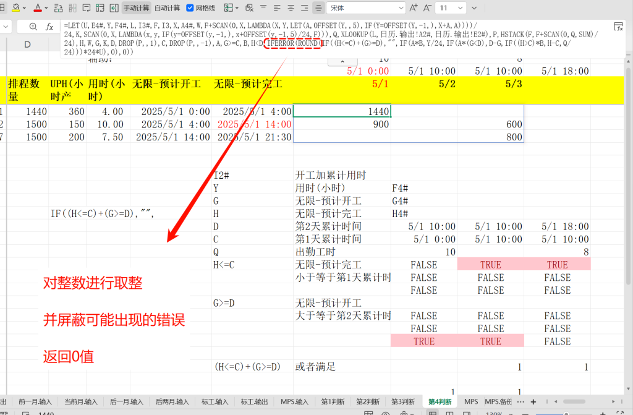Viewport: 633px width, 415px height.
Task: Click the formula bar expand icon
Action: coord(618,27)
